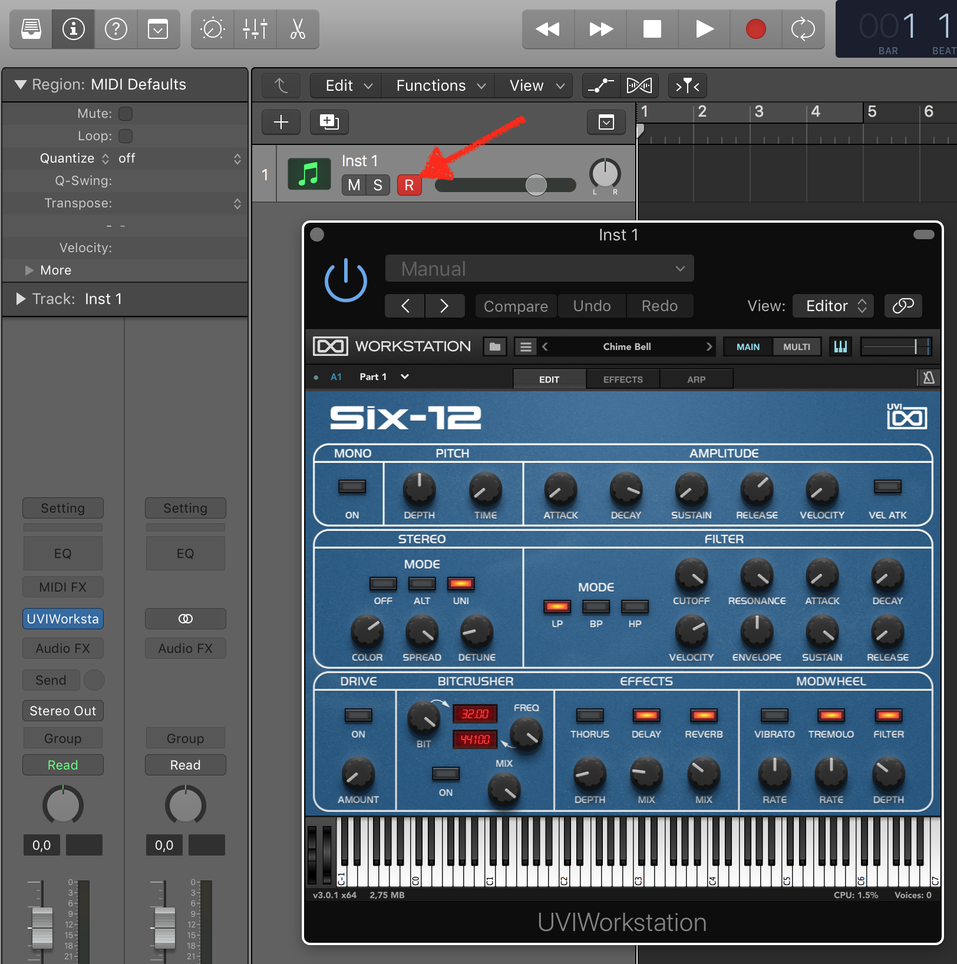Viewport: 957px width, 964px height.
Task: Open global tracks dropdown icon in track header
Action: pos(606,122)
